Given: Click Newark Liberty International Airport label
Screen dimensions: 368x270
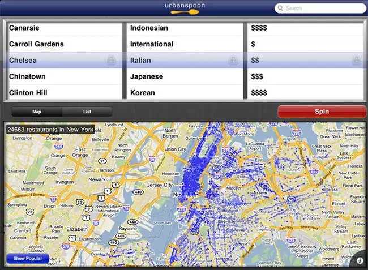Looking at the screenshot, I should pos(109,211).
